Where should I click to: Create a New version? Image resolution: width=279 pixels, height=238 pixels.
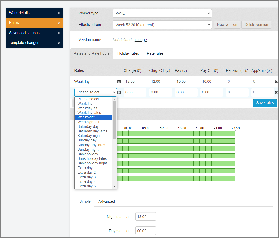[227, 25]
